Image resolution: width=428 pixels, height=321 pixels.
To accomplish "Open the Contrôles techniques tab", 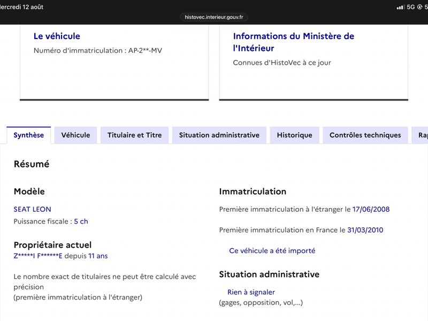I will tap(365, 135).
